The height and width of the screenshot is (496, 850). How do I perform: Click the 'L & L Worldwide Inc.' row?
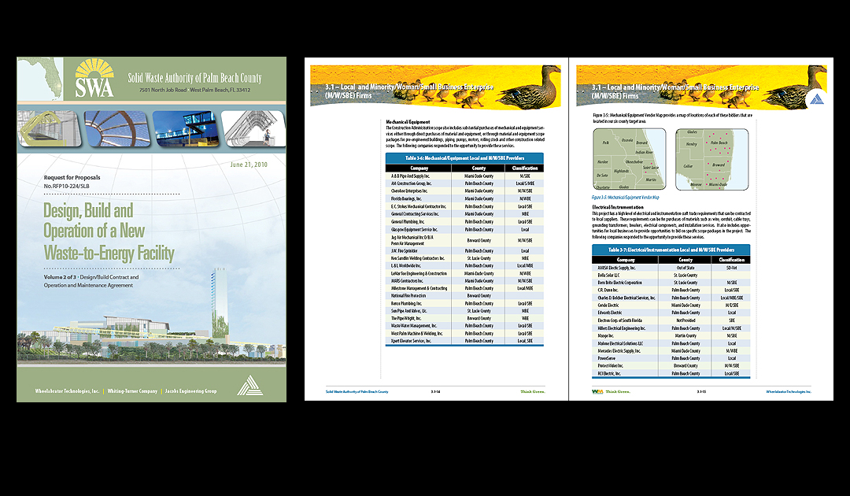(x=464, y=265)
